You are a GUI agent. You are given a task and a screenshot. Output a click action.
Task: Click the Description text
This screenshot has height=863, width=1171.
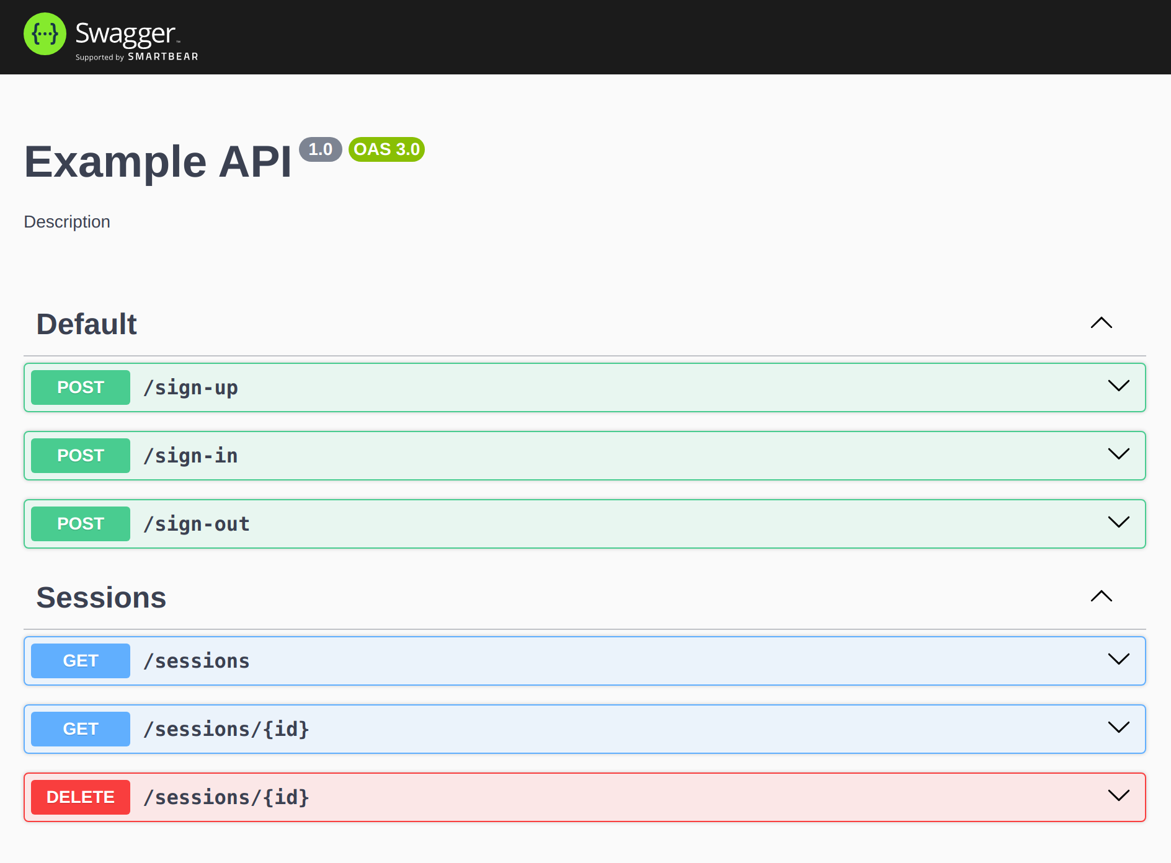67,222
